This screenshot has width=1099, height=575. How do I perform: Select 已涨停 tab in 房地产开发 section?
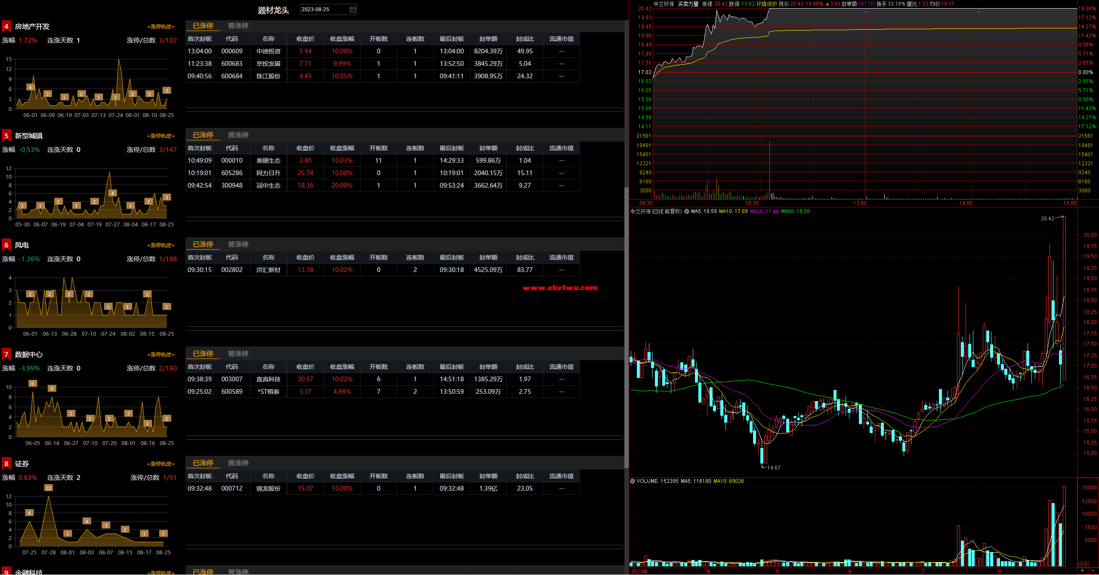(203, 26)
